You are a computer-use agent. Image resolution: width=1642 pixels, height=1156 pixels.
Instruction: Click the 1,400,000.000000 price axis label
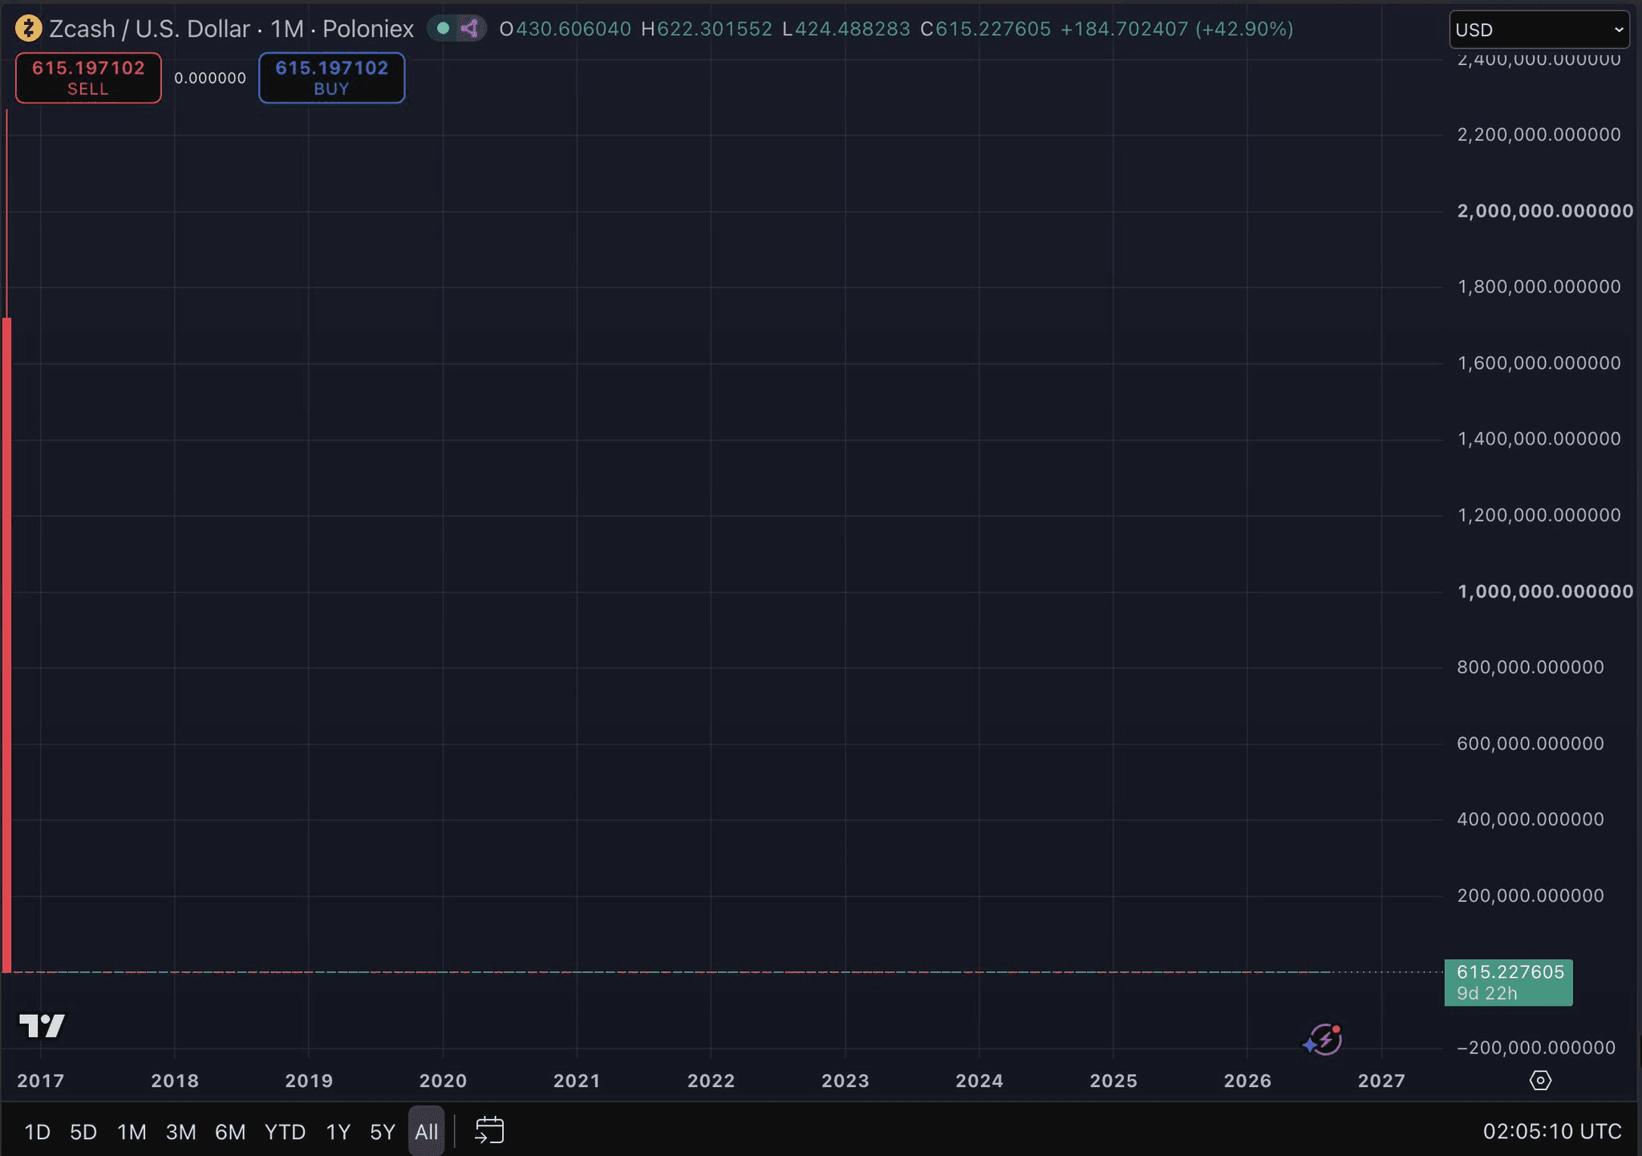1539,439
